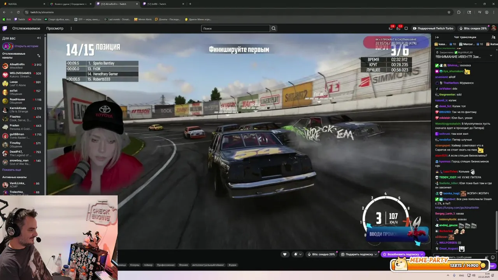
Task: Switch ENG keyboard language
Action: (x=461, y=275)
